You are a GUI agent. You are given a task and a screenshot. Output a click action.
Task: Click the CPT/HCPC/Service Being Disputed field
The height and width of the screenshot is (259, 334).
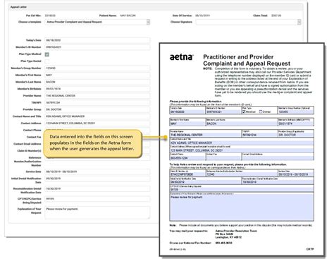[x=97, y=199]
